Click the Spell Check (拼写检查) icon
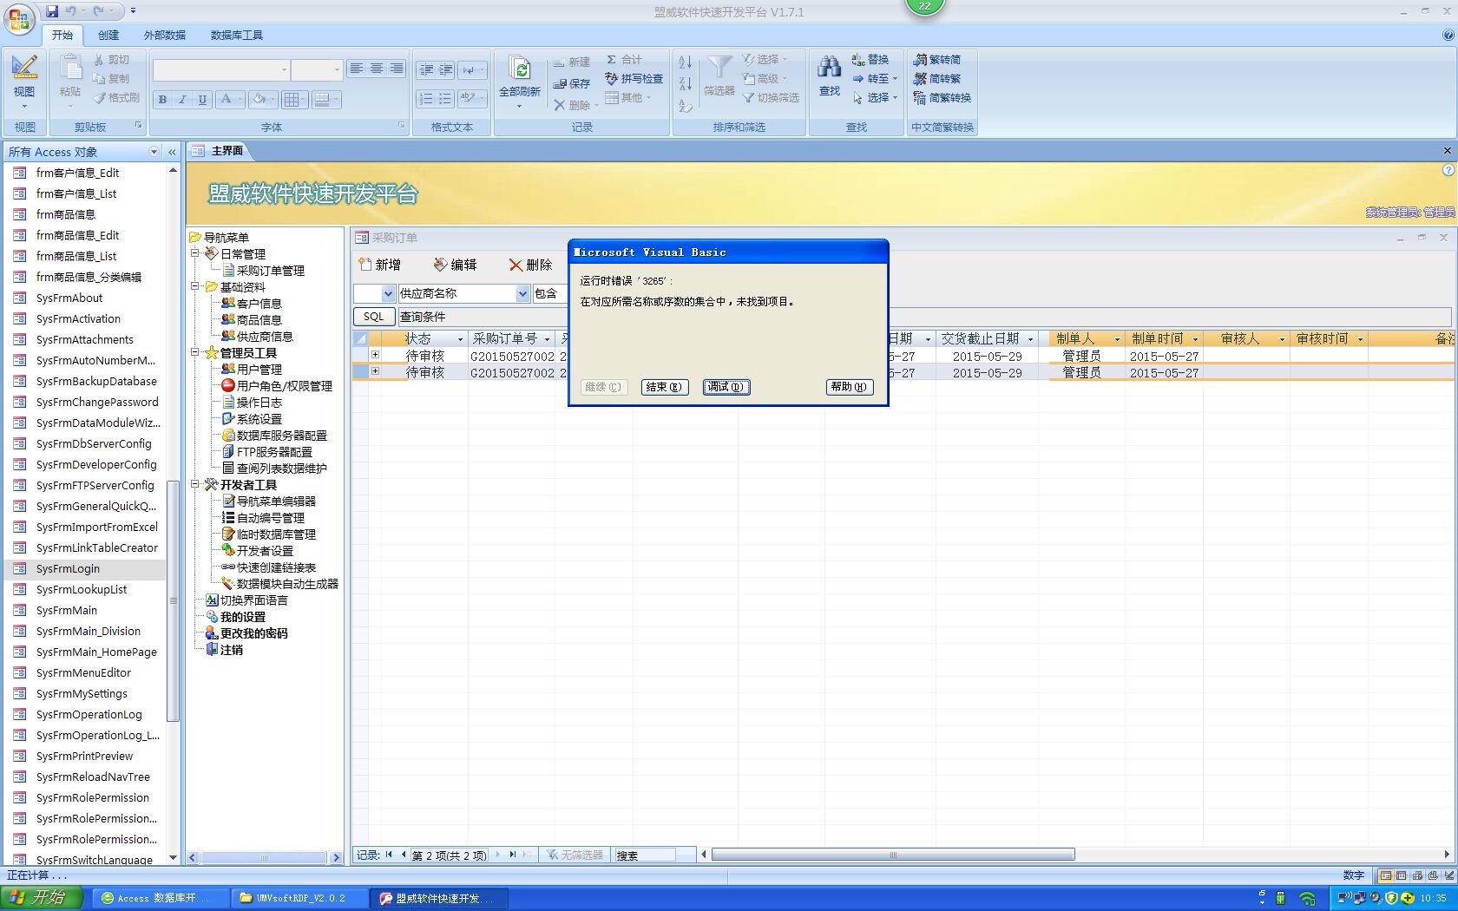Screen dimensions: 1458x911 coord(634,79)
